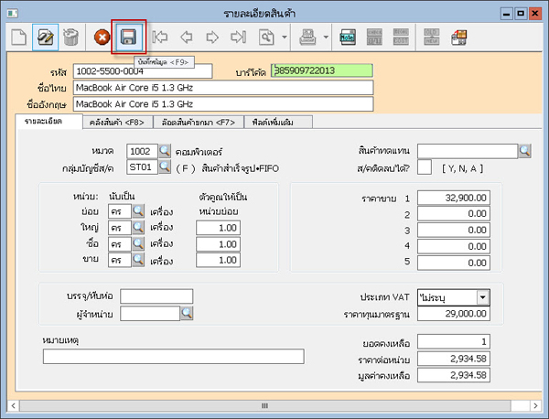
Task: Click the ย่อย unit code field
Action: (120, 211)
